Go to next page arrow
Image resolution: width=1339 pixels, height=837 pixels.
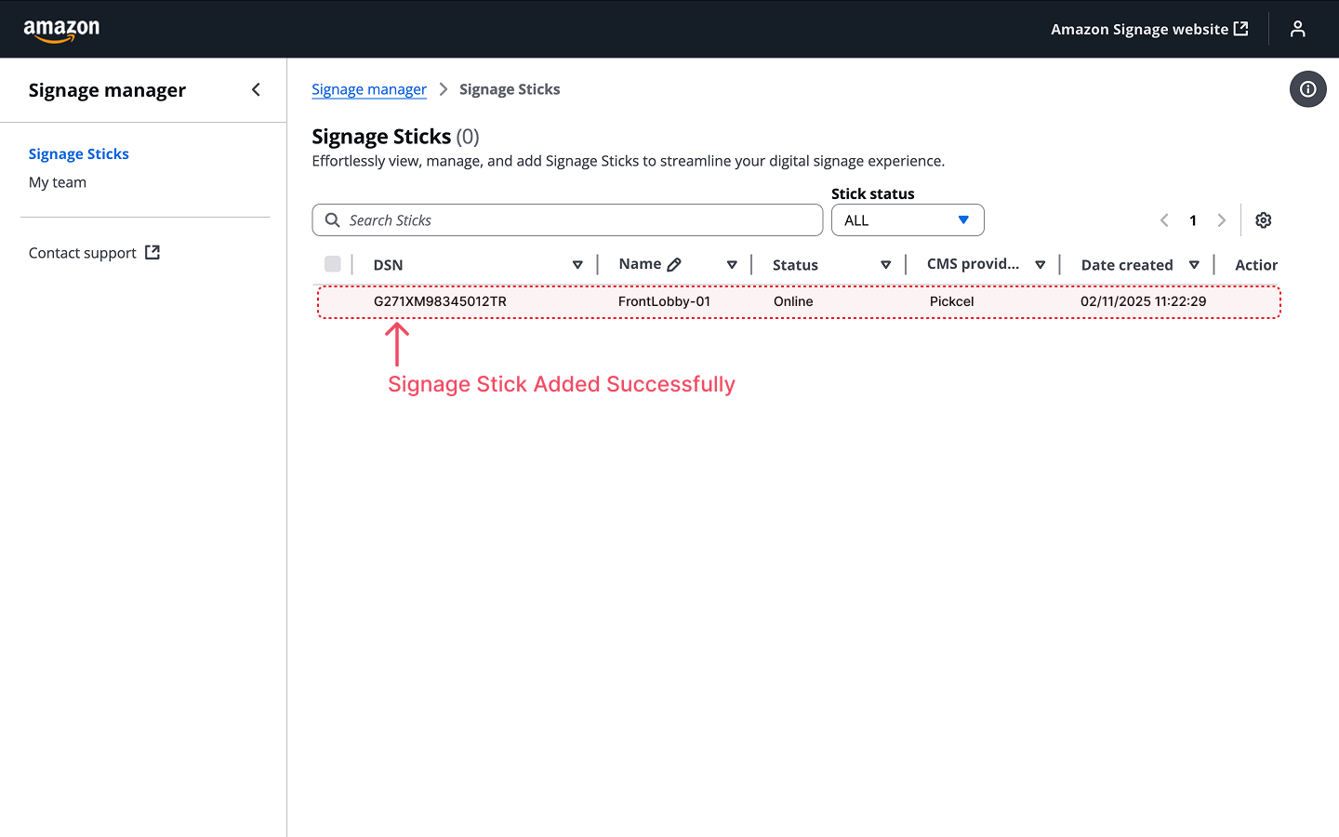pos(1221,220)
